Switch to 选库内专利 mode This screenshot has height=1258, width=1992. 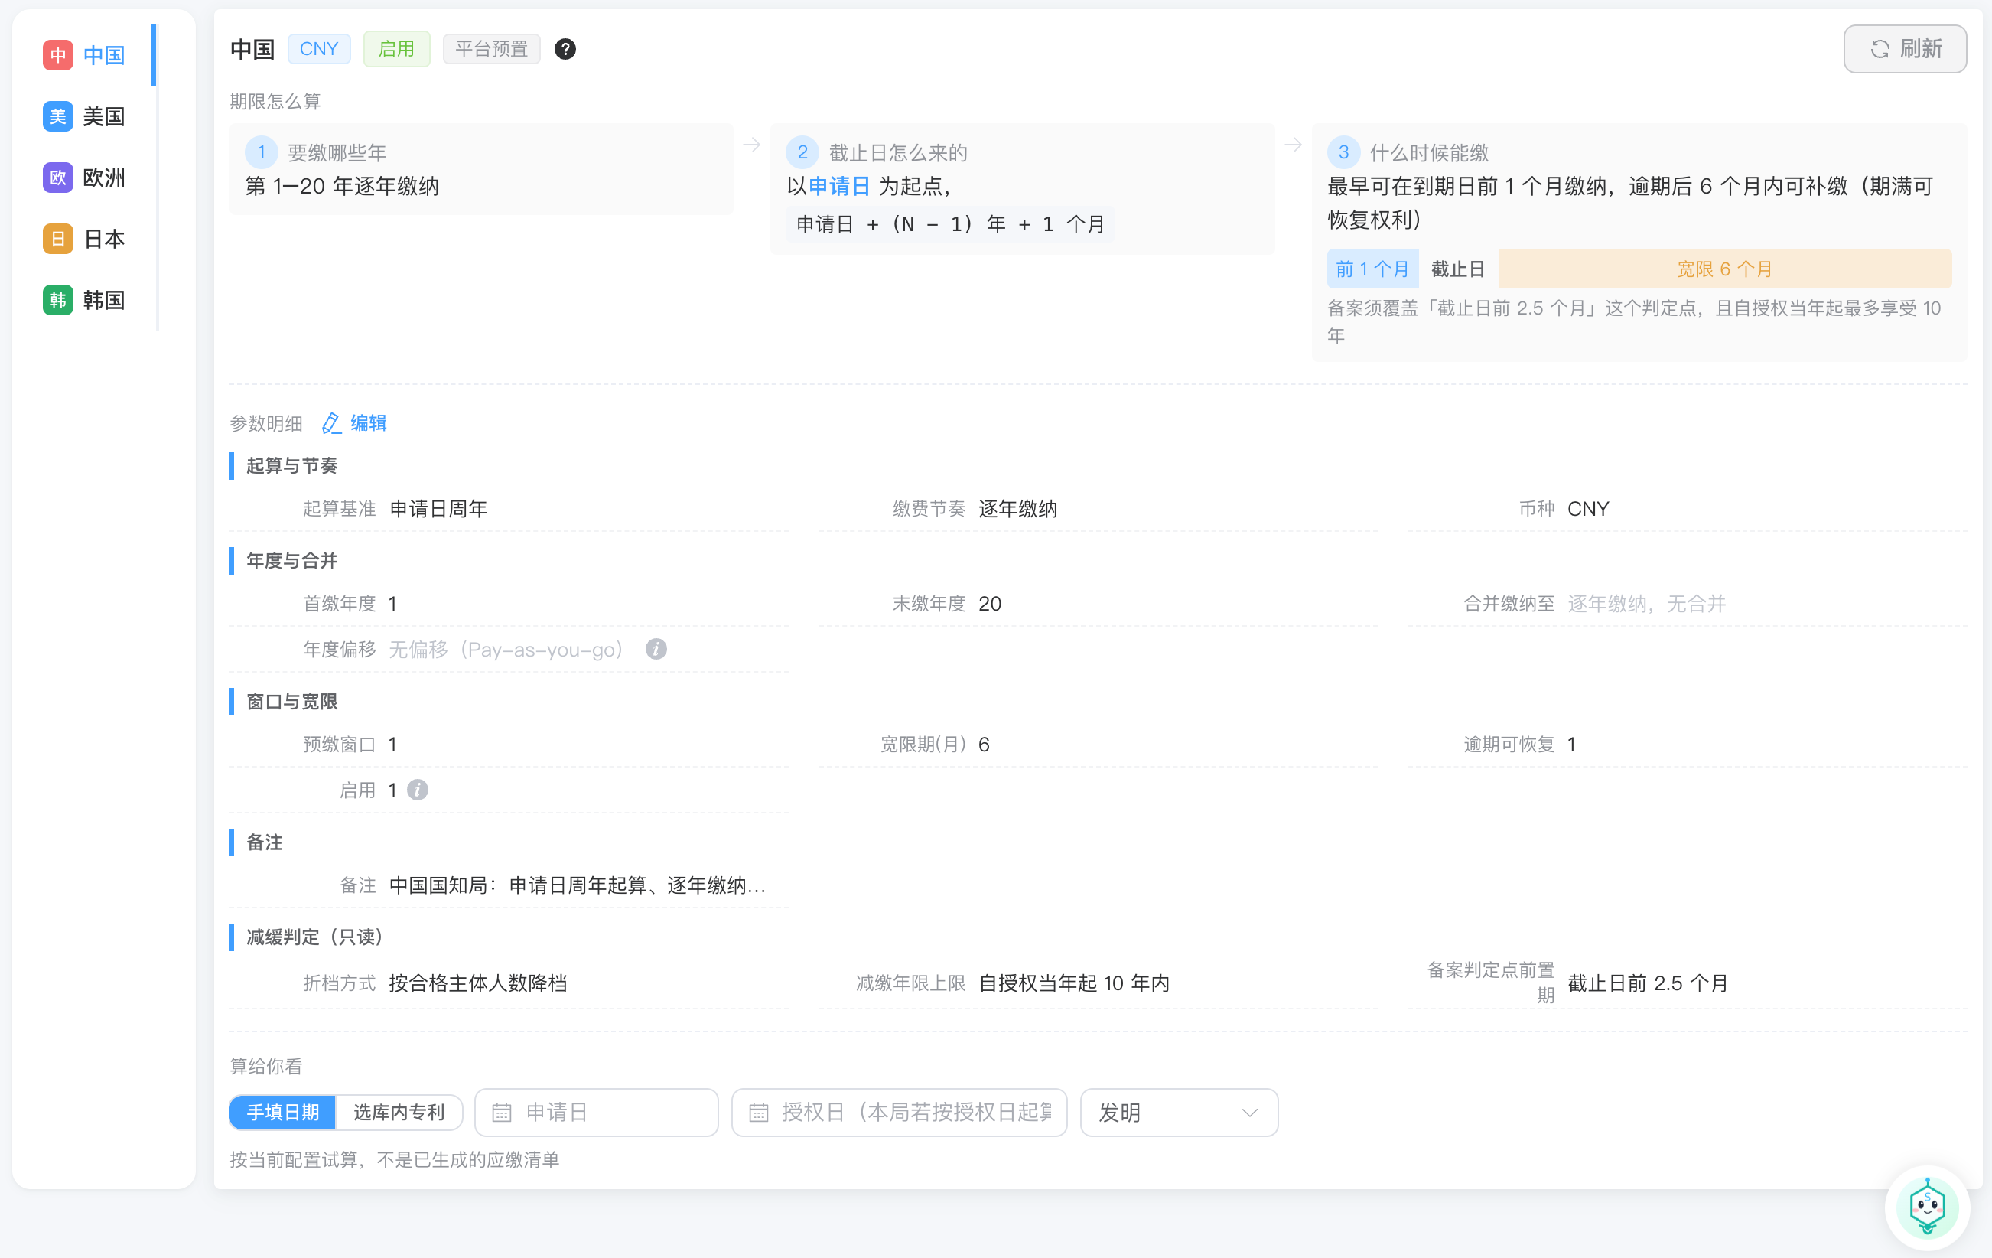tap(399, 1113)
